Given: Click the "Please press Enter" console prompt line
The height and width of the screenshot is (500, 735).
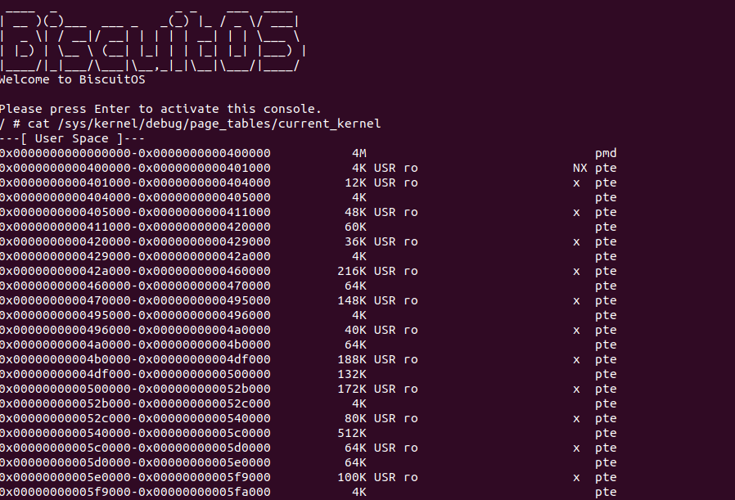Looking at the screenshot, I should coord(160,109).
